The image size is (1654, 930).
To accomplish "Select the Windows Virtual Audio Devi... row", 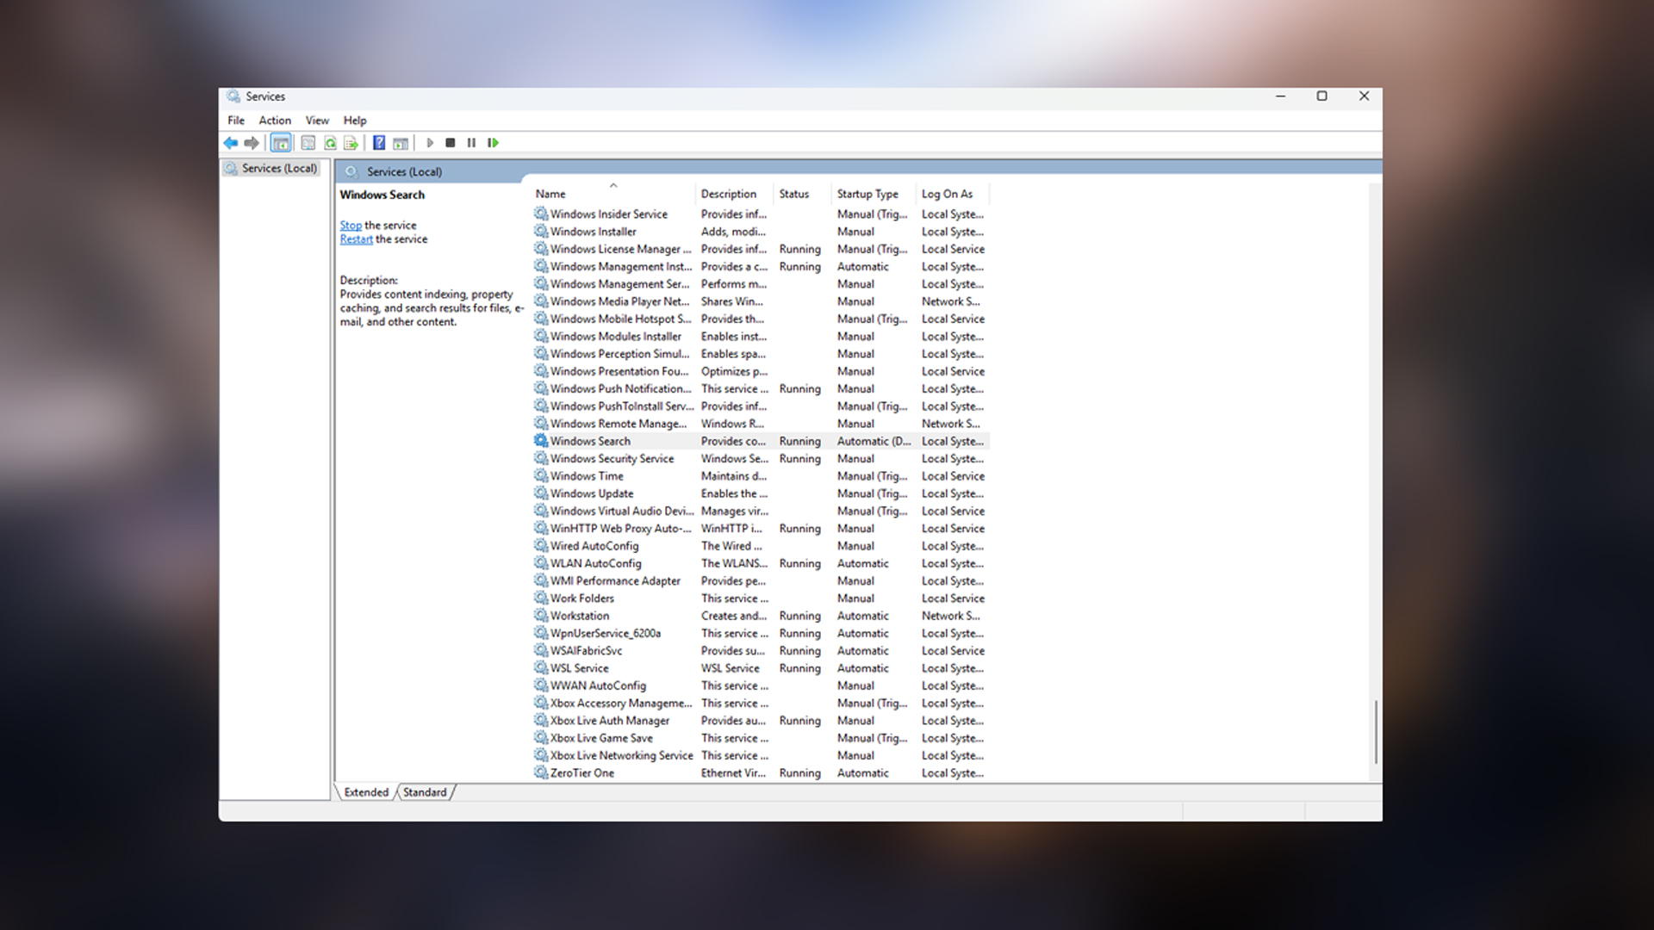I will [x=761, y=511].
